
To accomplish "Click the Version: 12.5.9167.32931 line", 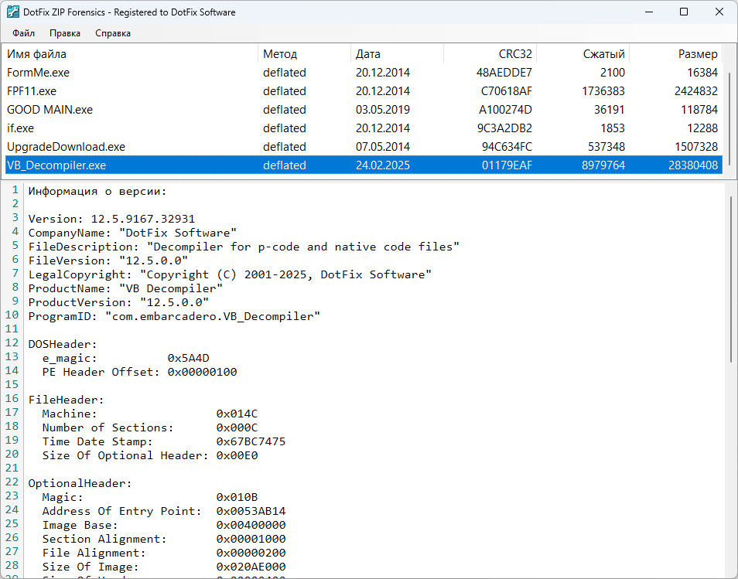I will [x=111, y=219].
